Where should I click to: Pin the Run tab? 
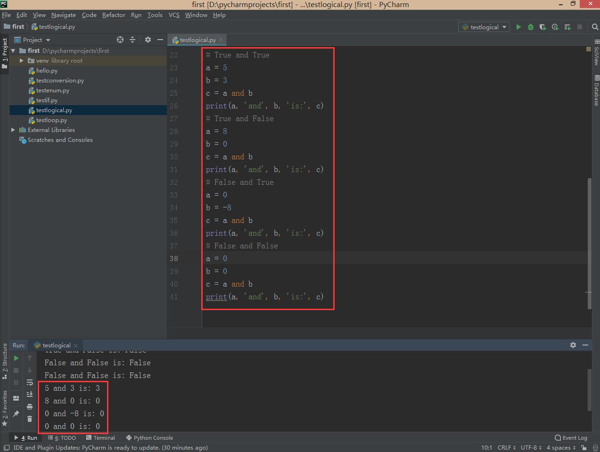(16, 413)
